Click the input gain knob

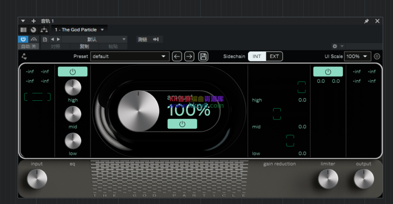click(37, 179)
